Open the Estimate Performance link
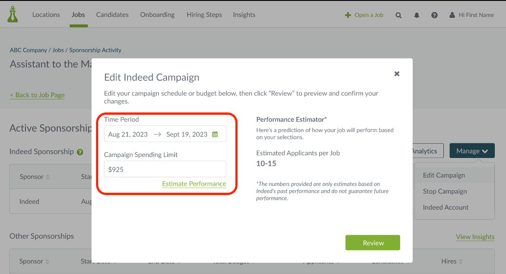This screenshot has height=274, width=506. tap(194, 184)
